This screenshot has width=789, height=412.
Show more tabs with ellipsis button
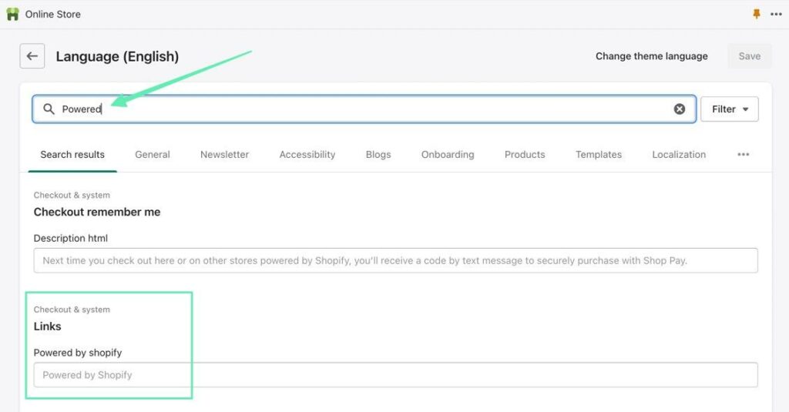tap(743, 155)
